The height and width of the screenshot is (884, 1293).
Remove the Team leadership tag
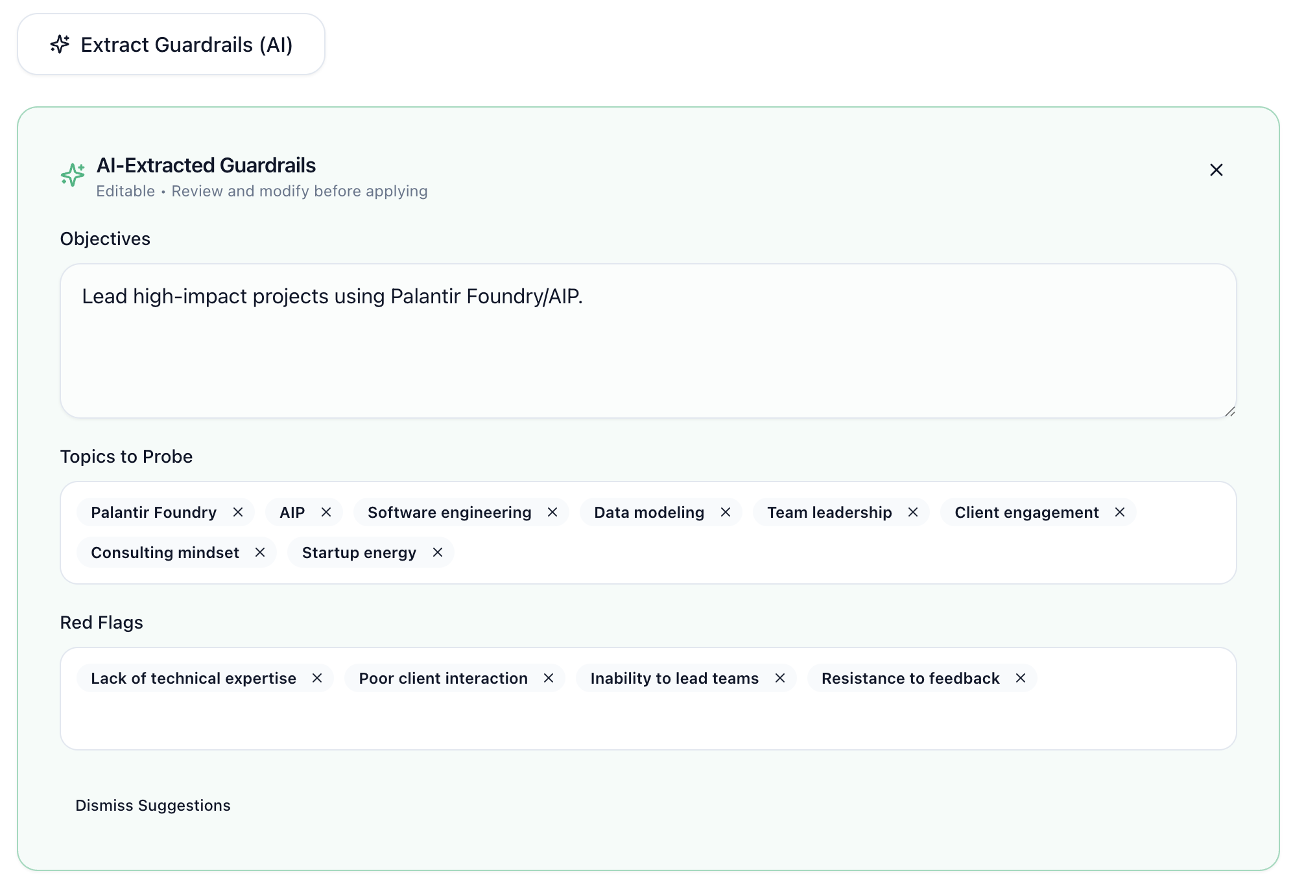coord(913,512)
